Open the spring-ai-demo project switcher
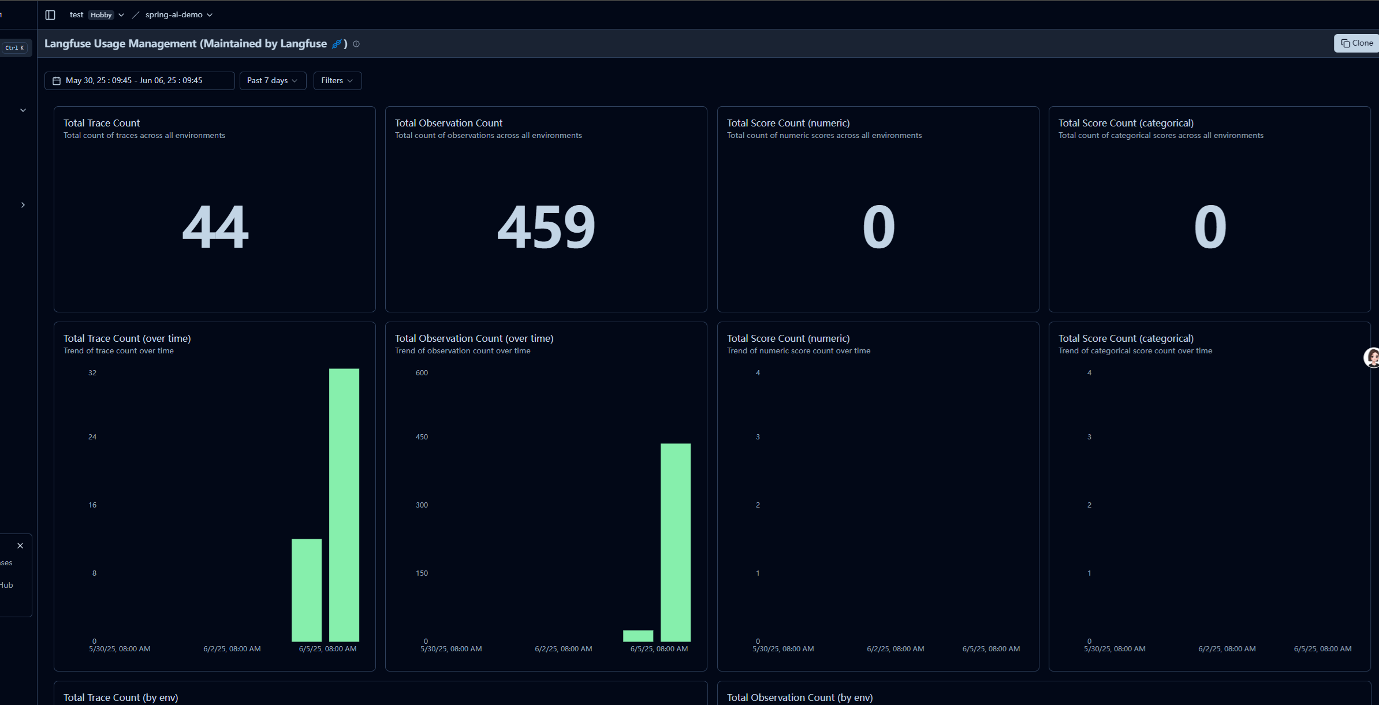 [179, 15]
